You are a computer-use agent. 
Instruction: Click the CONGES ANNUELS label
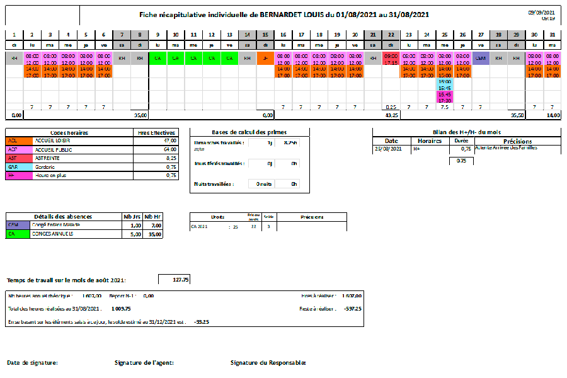tap(52, 234)
